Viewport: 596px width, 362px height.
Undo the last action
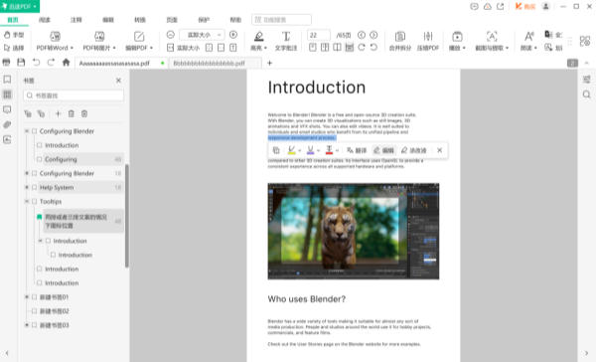coord(36,63)
